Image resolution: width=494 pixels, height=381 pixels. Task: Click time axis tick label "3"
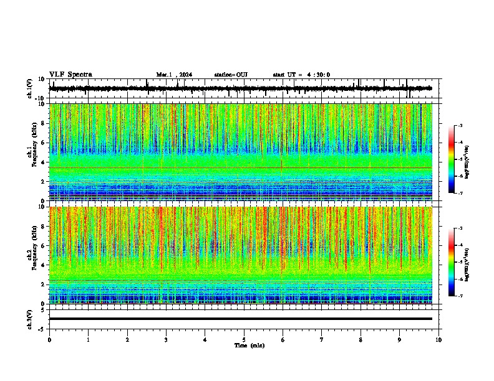coord(166,340)
